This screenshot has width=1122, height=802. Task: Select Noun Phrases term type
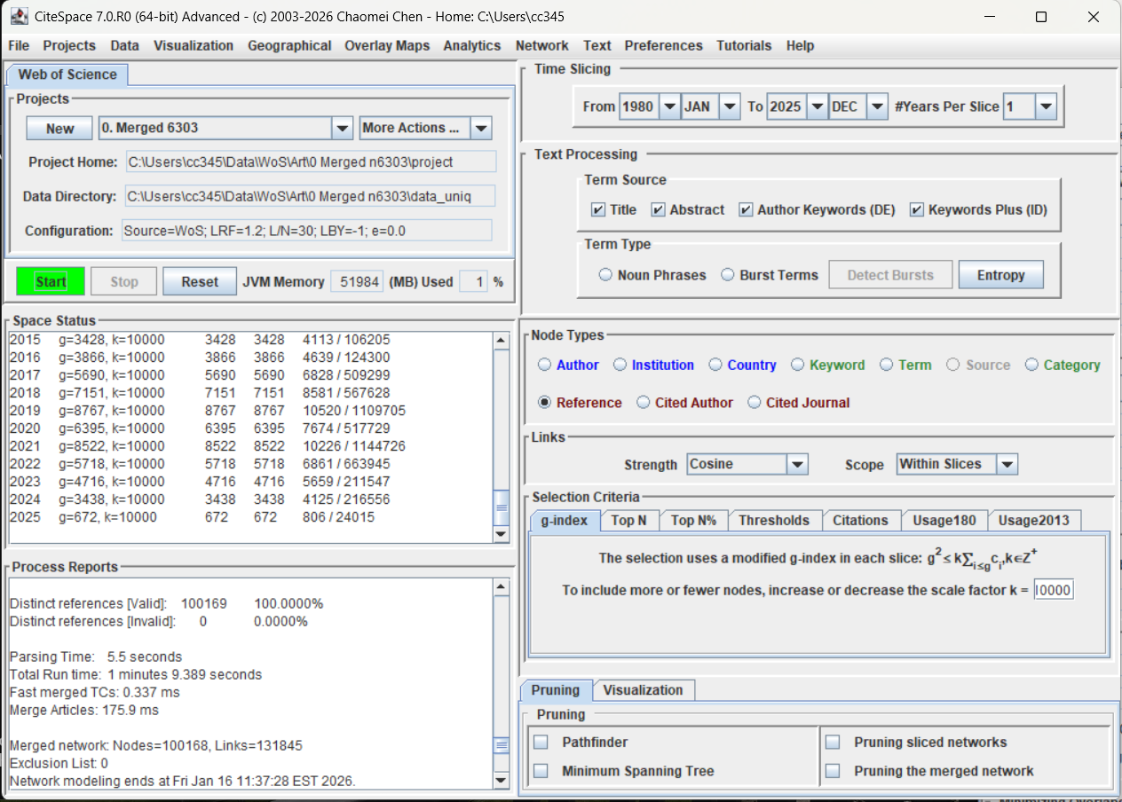pyautogui.click(x=606, y=275)
